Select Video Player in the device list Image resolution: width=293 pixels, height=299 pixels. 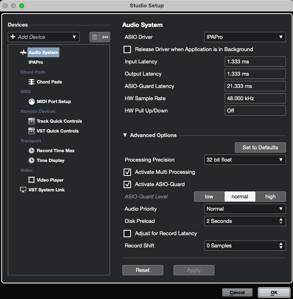point(50,180)
